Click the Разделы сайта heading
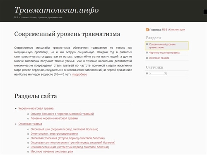 pyautogui.click(x=36, y=96)
